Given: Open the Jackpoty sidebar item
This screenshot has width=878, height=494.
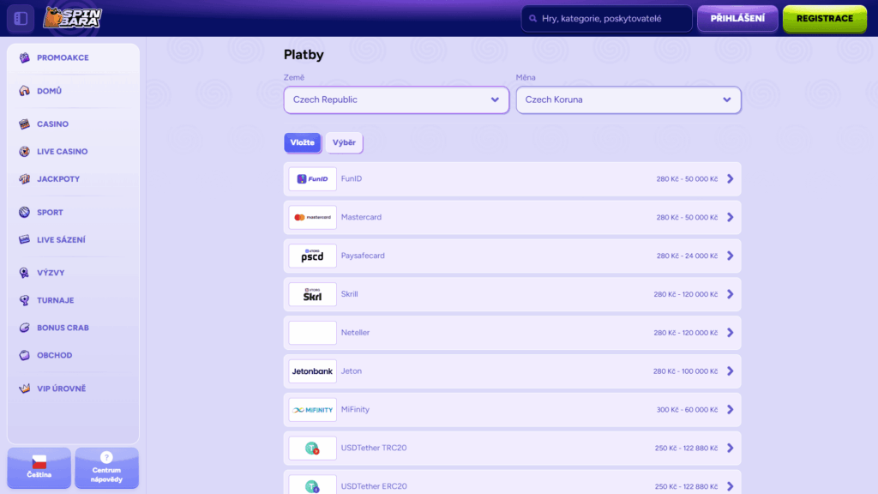Looking at the screenshot, I should point(57,179).
